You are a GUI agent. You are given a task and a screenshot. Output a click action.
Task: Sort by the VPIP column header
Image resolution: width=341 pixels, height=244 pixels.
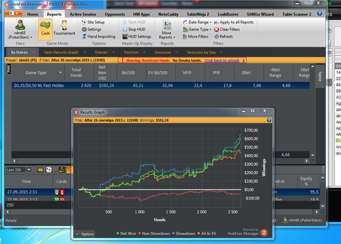[x=187, y=73]
